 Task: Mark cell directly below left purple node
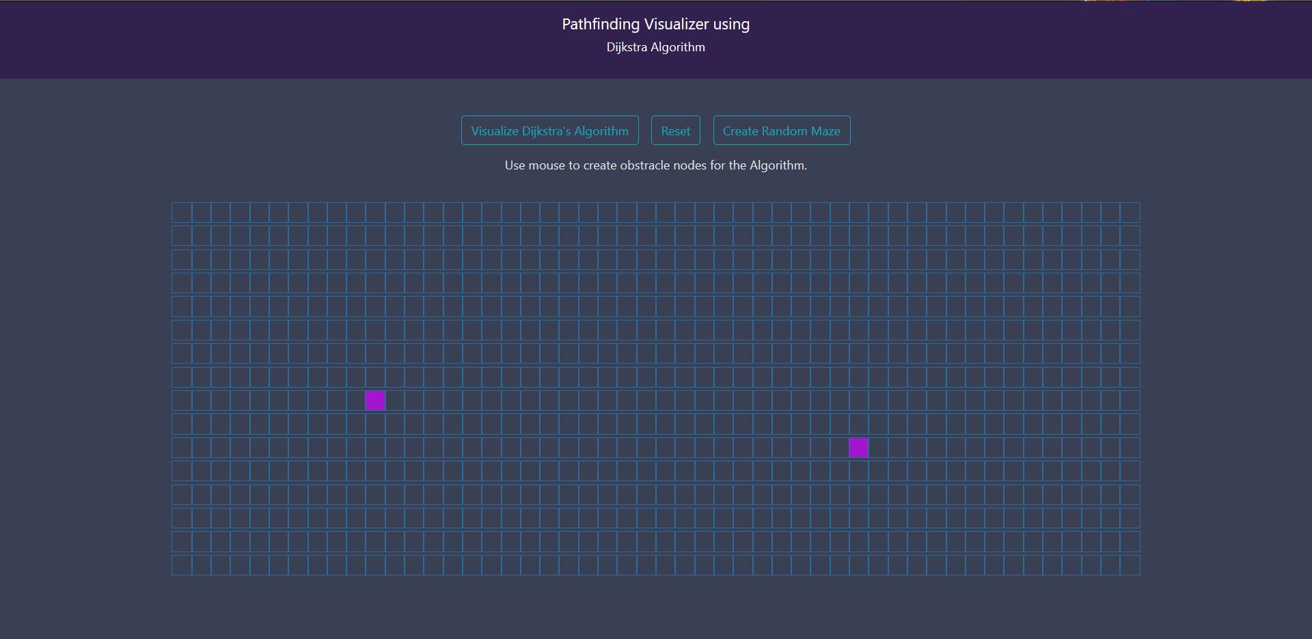point(375,424)
